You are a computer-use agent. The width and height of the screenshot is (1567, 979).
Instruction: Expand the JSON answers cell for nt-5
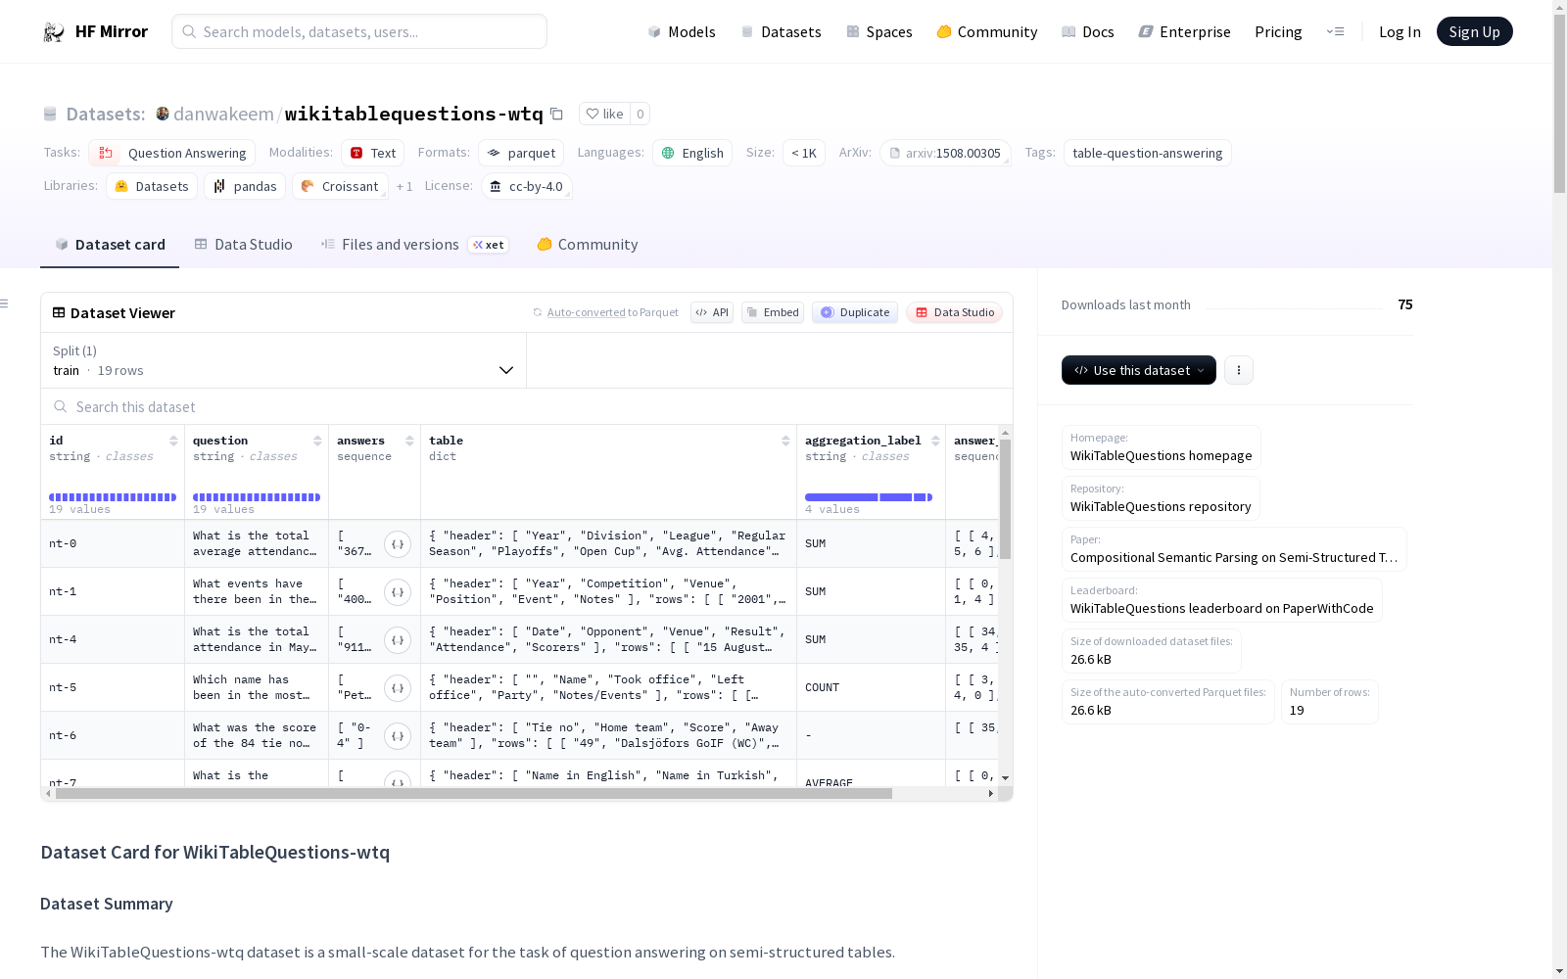398,688
